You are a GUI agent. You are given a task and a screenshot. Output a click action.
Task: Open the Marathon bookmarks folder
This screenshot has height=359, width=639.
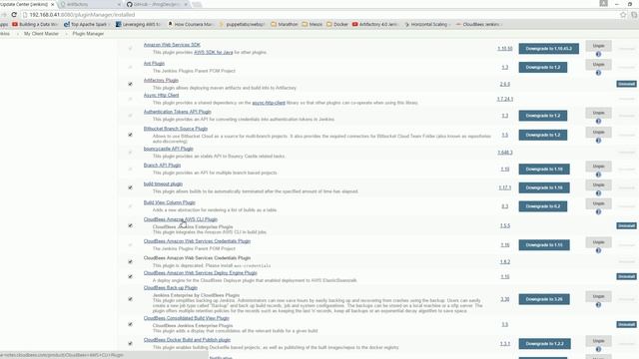click(x=284, y=24)
